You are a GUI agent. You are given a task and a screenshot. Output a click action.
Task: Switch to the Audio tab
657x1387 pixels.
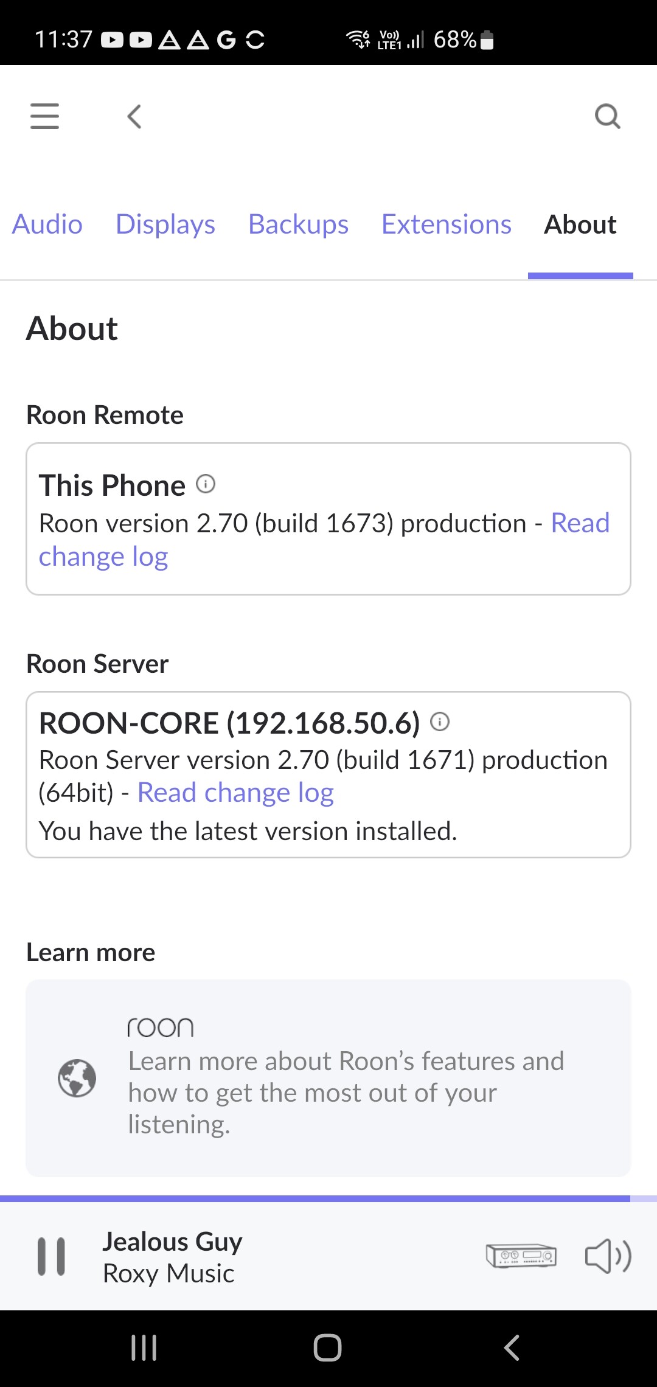pyautogui.click(x=47, y=224)
